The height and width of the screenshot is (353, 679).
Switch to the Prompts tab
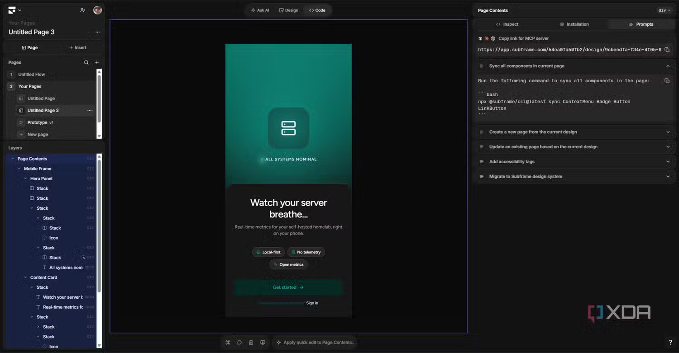(641, 24)
